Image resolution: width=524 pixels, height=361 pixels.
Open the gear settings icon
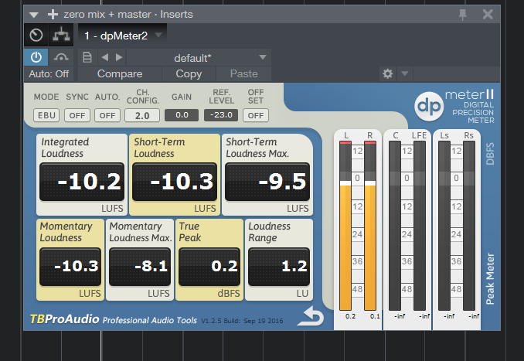(x=388, y=73)
